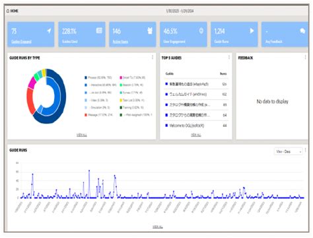The height and width of the screenshot is (238, 313).
Task: Click the User Engagement label on 46.5% card
Action: 174,42
